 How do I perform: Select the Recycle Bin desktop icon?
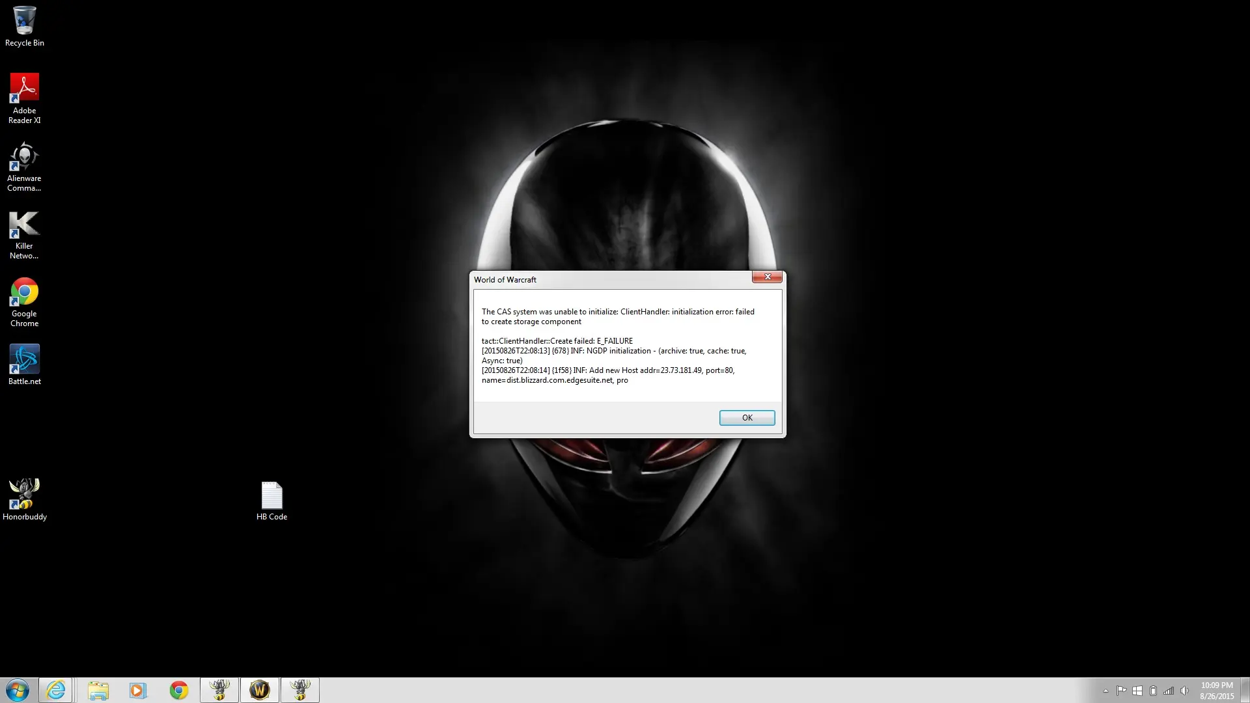(25, 27)
